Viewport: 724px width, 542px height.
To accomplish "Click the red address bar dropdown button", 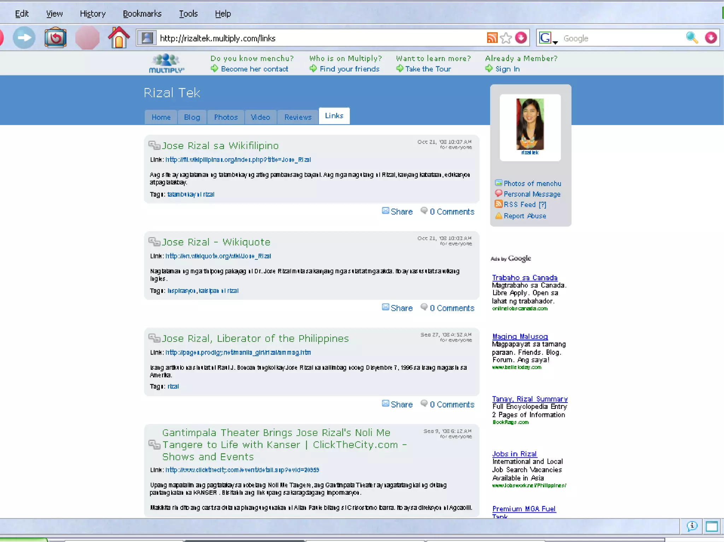I will tap(521, 38).
